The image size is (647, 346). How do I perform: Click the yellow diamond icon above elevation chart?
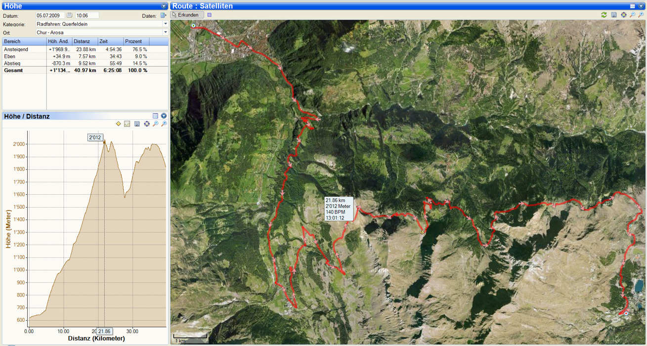pyautogui.click(x=119, y=124)
